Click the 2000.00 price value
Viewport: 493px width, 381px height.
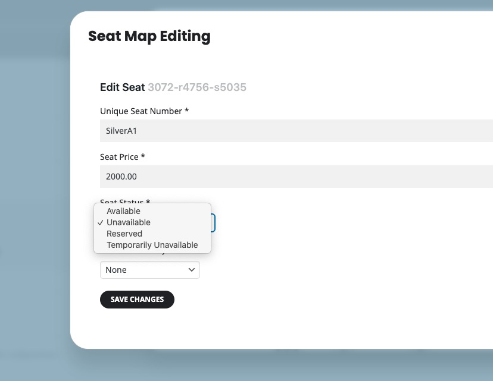pos(121,177)
